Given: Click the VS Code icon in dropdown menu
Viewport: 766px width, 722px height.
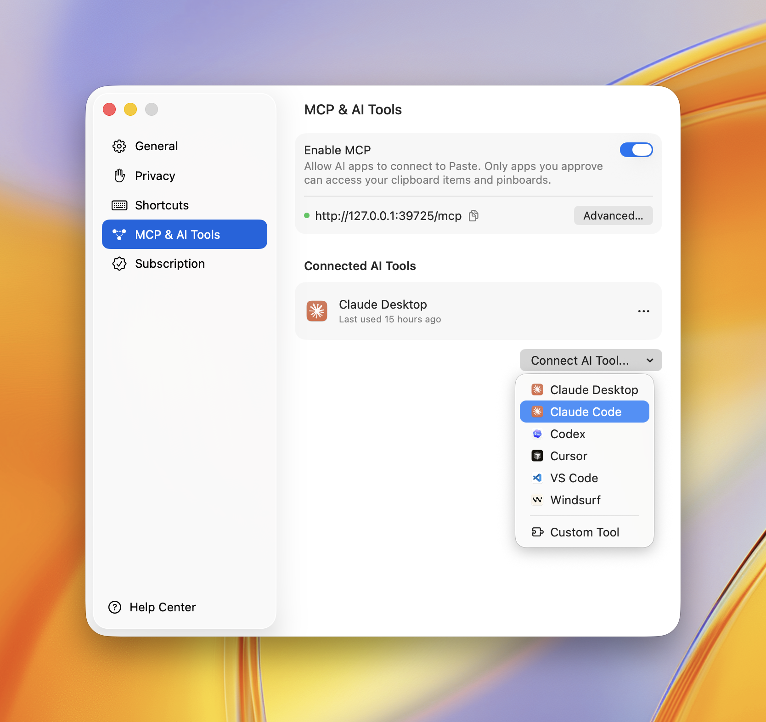Looking at the screenshot, I should 537,478.
